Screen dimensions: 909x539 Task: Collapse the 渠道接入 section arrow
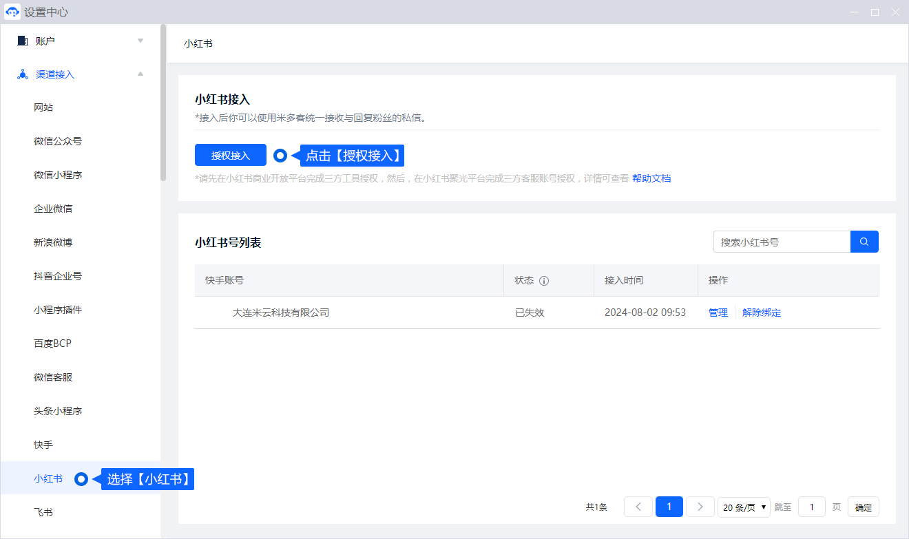click(x=140, y=74)
